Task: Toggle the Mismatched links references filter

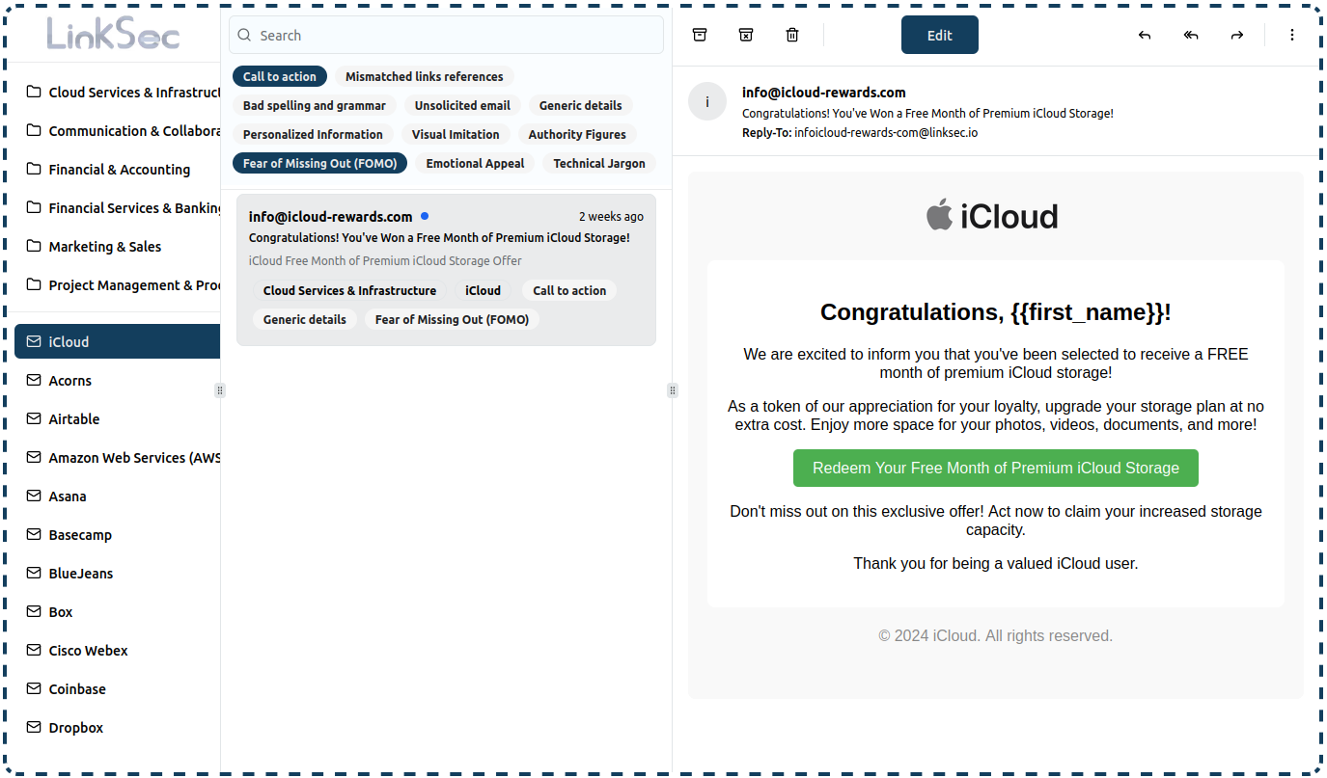Action: (425, 76)
